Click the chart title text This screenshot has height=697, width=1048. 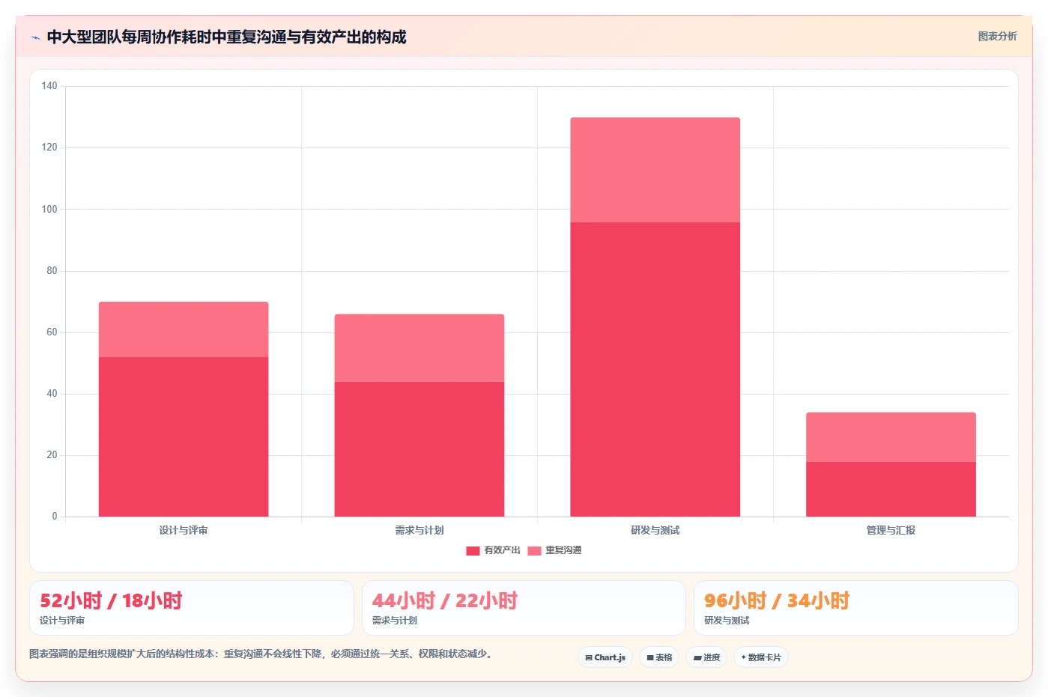pyautogui.click(x=226, y=37)
